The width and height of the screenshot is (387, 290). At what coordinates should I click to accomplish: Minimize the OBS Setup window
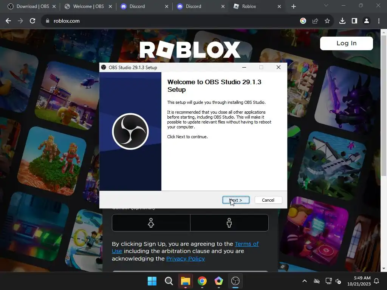pyautogui.click(x=244, y=67)
